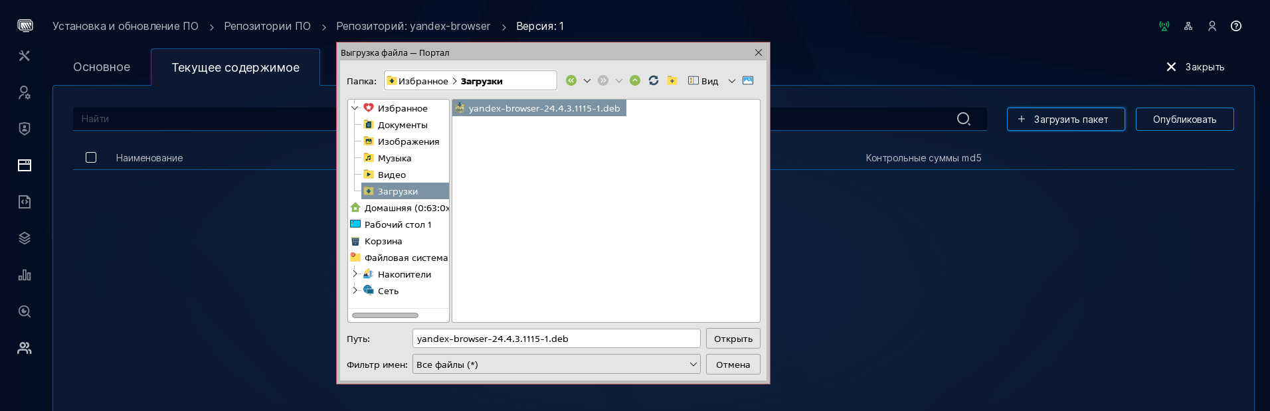The image size is (1270, 411).
Task: Open the Фильтр имен combo box
Action: coord(556,365)
